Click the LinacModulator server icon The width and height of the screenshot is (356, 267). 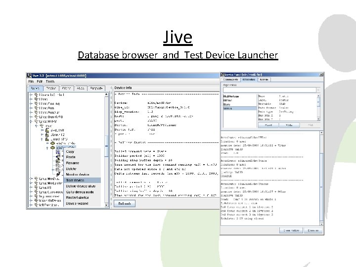[x=36, y=183]
